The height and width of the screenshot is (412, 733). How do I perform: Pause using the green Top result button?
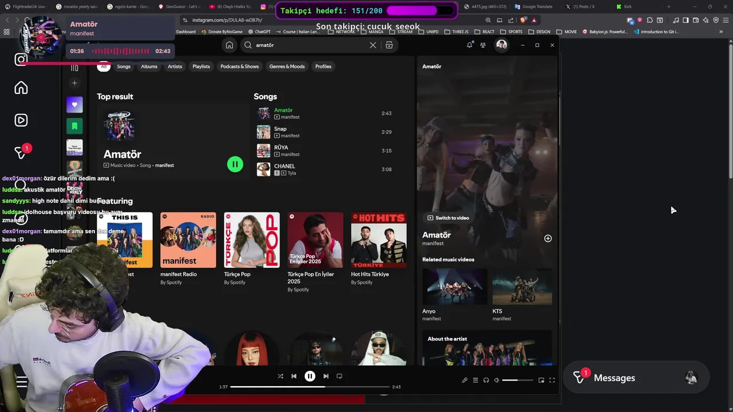pyautogui.click(x=235, y=164)
